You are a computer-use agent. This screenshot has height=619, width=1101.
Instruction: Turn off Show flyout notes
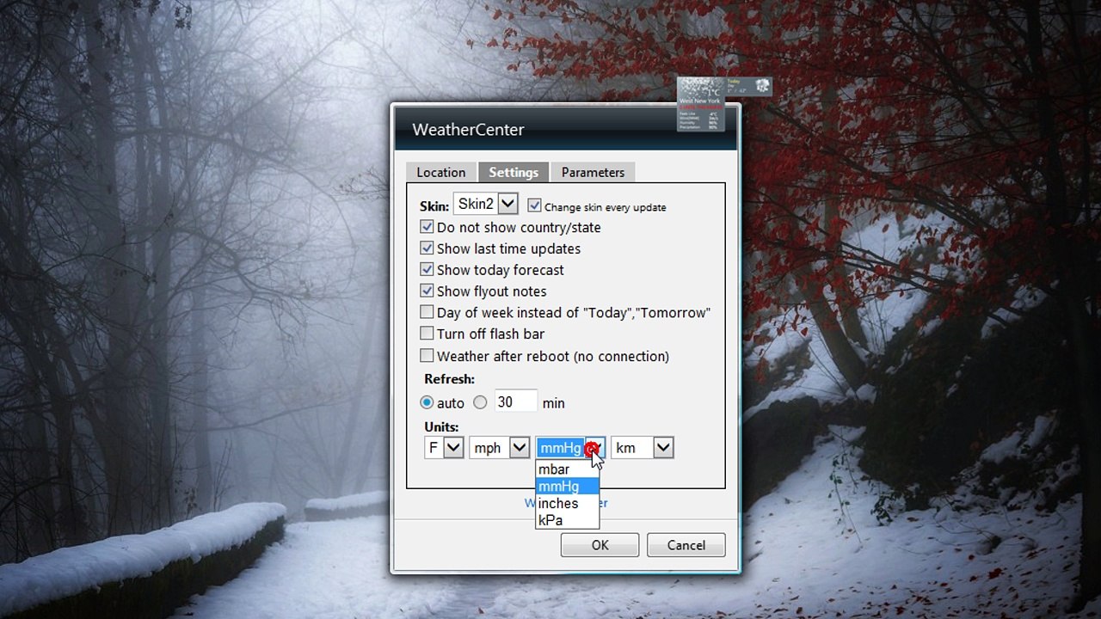(x=427, y=291)
